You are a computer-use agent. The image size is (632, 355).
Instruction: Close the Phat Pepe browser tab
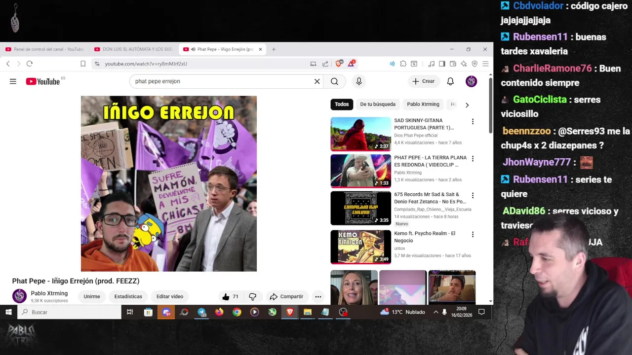click(260, 49)
